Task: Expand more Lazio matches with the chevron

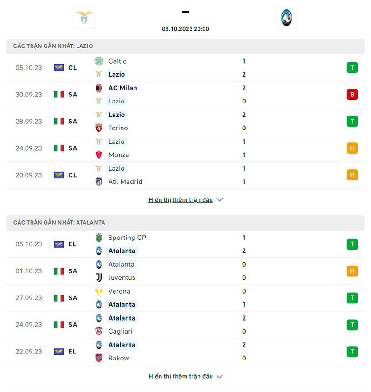Action: pos(220,200)
